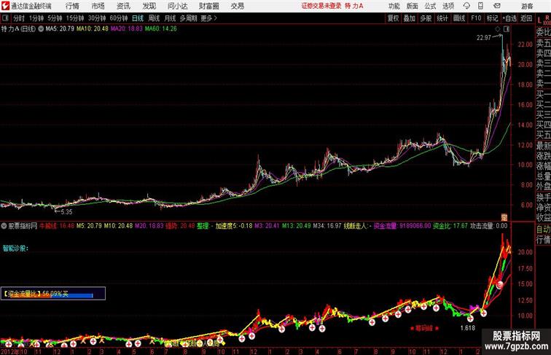The image size is (551, 355).
Task: Open the customer service headset icon
Action: (x=466, y=6)
